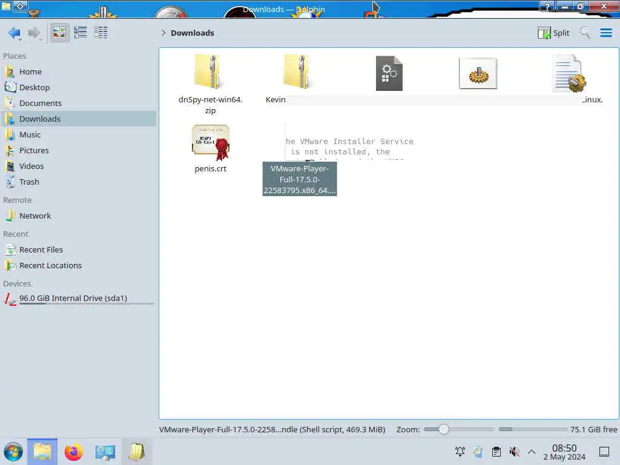The width and height of the screenshot is (620, 465).
Task: Open the Windows-style start menu orb
Action: coord(13,452)
